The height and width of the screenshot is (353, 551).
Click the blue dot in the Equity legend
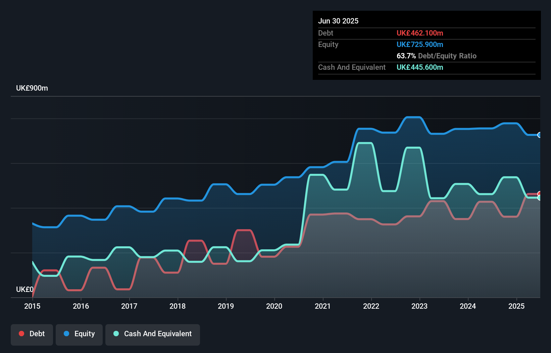pos(66,334)
